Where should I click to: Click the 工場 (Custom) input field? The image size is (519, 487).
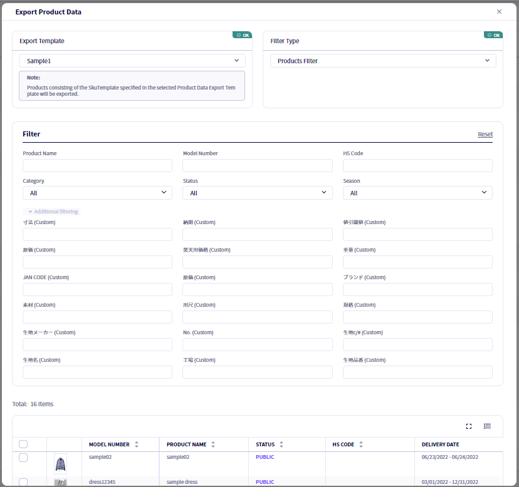pyautogui.click(x=258, y=372)
